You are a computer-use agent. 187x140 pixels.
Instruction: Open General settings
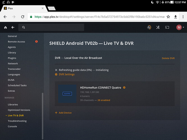click(12, 36)
